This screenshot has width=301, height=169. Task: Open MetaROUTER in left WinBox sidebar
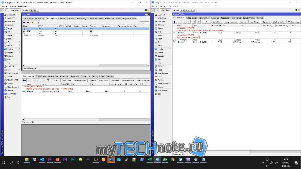point(13,80)
